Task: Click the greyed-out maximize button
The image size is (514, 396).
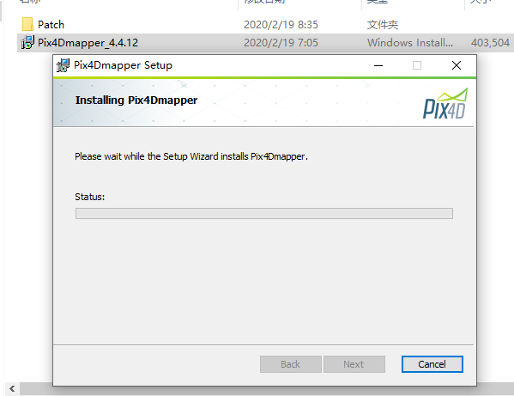Action: 417,65
